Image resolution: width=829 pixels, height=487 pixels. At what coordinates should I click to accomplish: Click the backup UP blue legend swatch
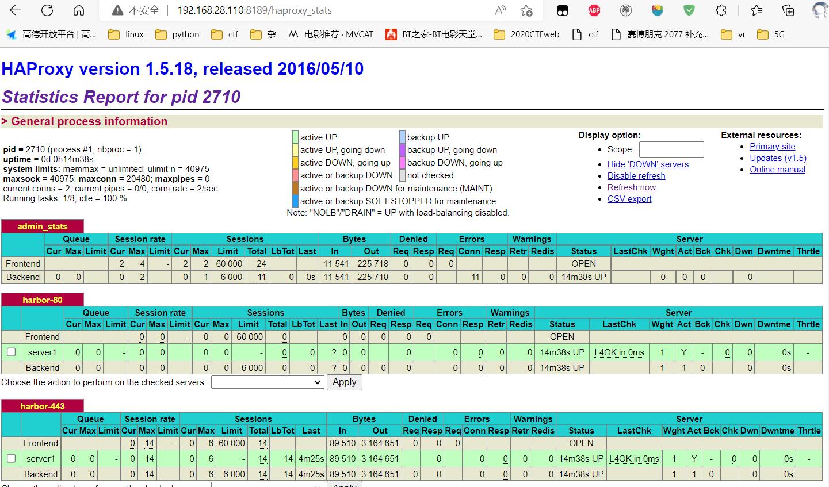pyautogui.click(x=402, y=137)
